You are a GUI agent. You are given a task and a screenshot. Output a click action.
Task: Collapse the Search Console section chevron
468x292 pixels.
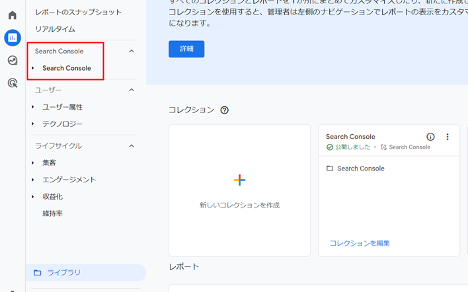(x=132, y=52)
